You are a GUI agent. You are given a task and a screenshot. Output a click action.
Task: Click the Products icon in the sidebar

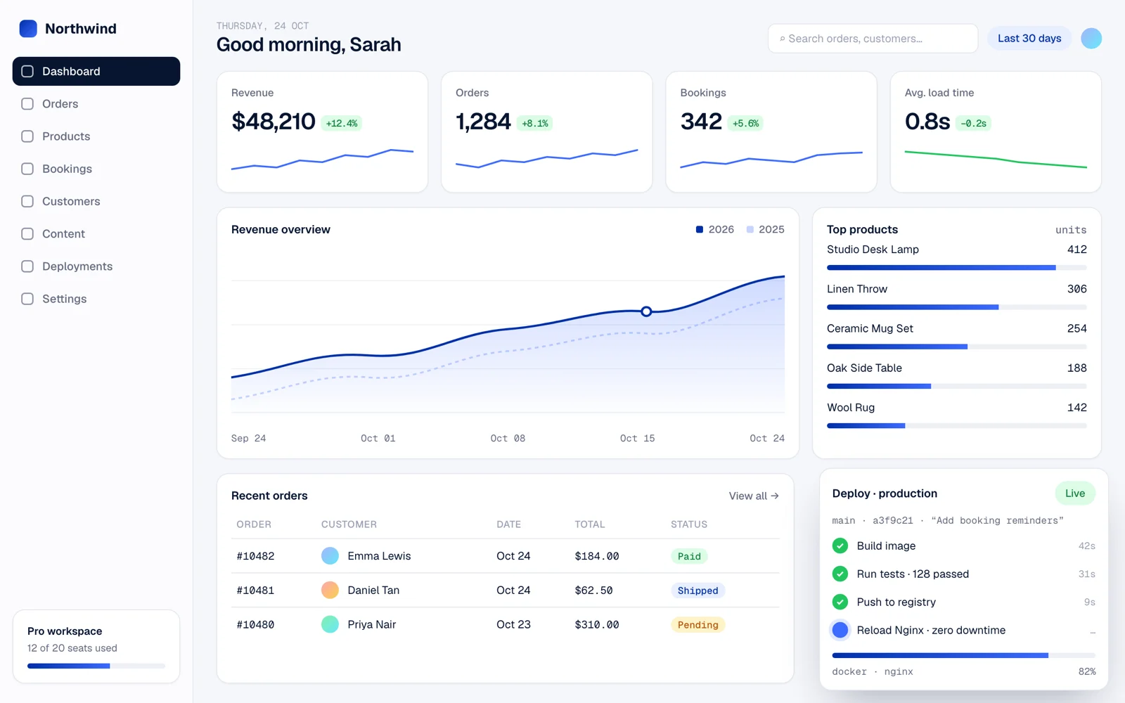tap(27, 136)
